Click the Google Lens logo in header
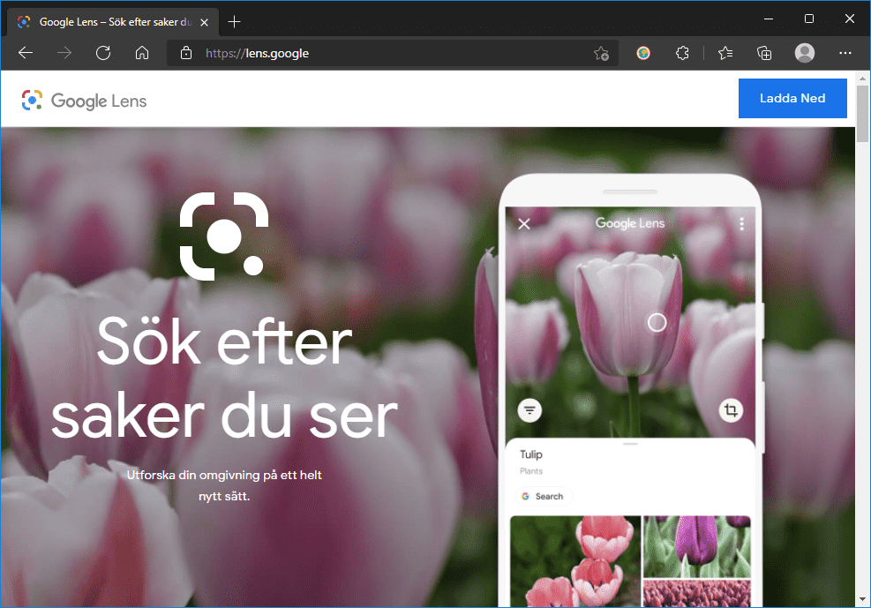Screen dimensions: 871x608 (x=85, y=101)
